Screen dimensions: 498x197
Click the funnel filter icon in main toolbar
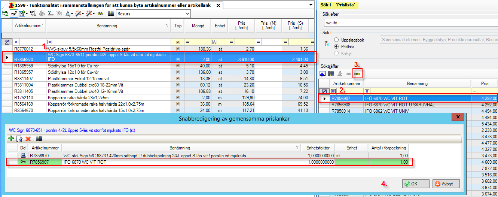tap(50, 14)
